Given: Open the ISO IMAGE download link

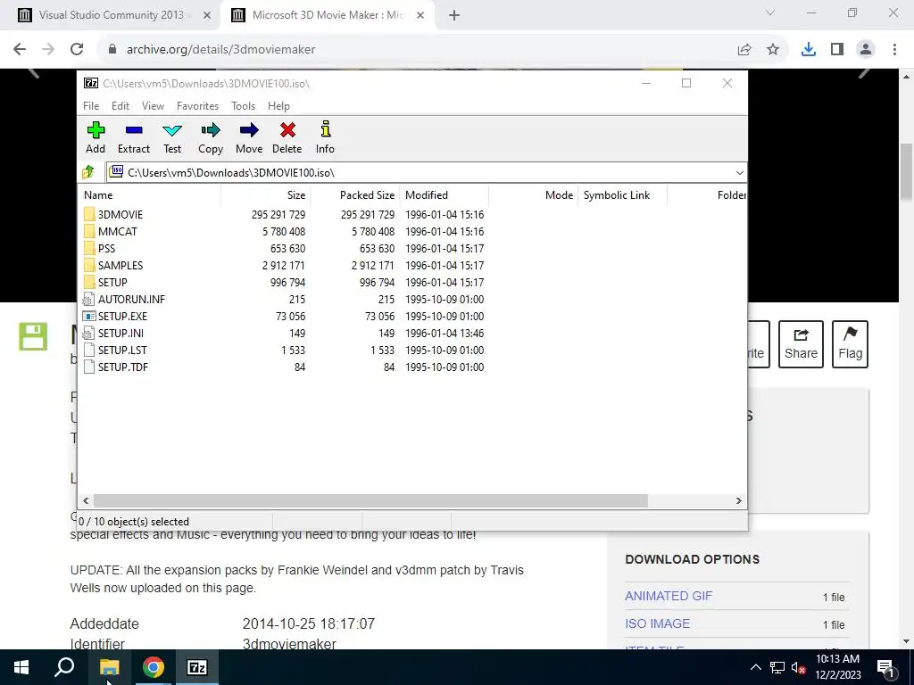Looking at the screenshot, I should (658, 623).
